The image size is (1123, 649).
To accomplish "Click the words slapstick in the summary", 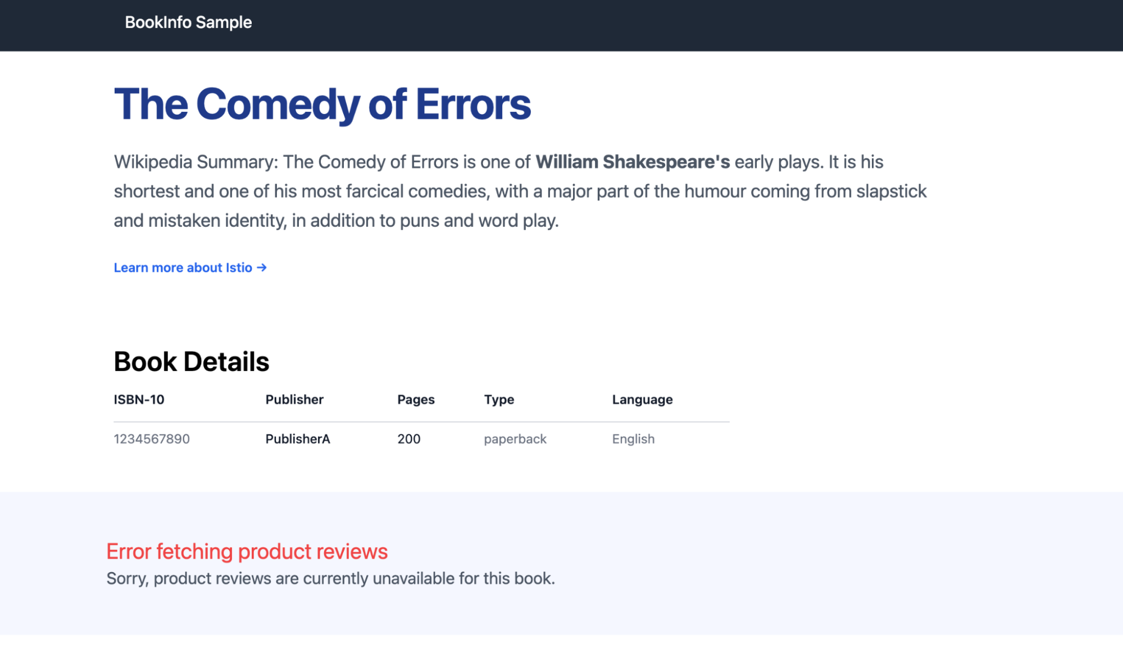I will click(891, 191).
